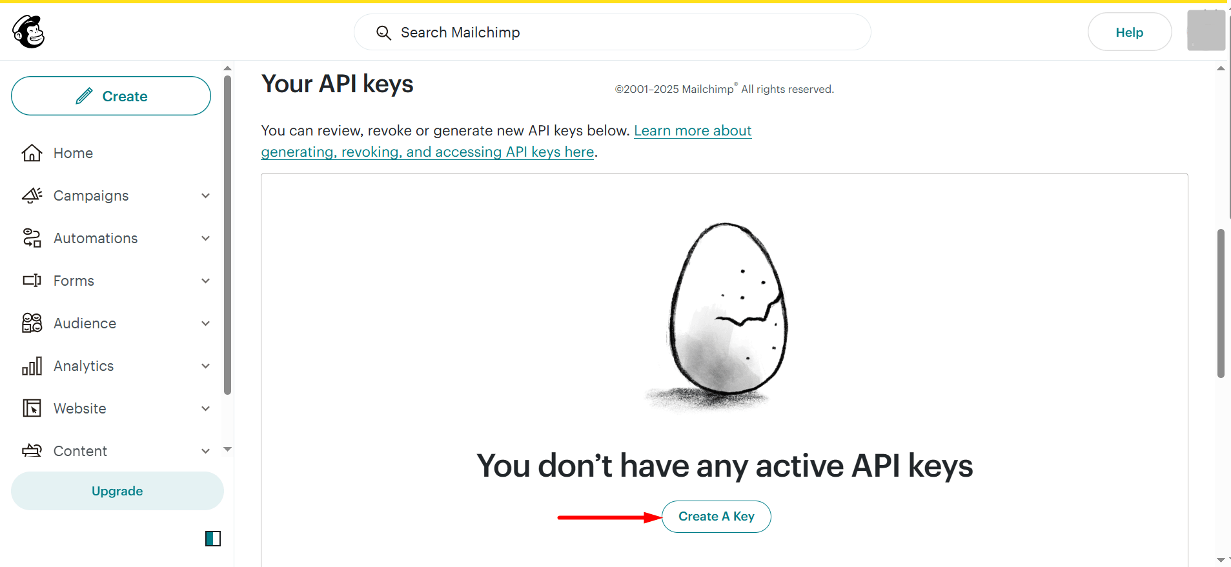Open the Learn more about API keys link
Image resolution: width=1231 pixels, height=567 pixels.
507,141
